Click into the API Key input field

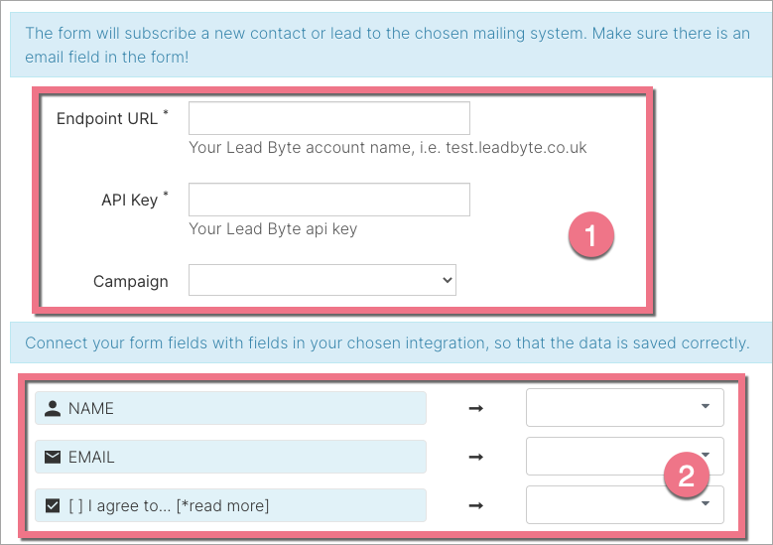coord(328,200)
